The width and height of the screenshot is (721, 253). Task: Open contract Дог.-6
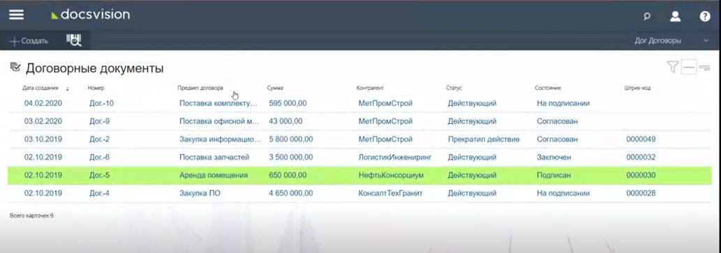[x=99, y=157]
